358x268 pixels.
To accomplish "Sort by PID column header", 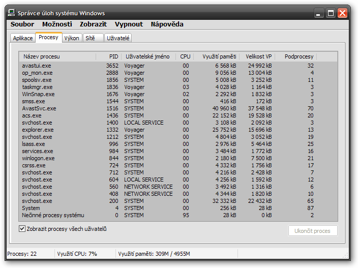I will click(x=109, y=56).
